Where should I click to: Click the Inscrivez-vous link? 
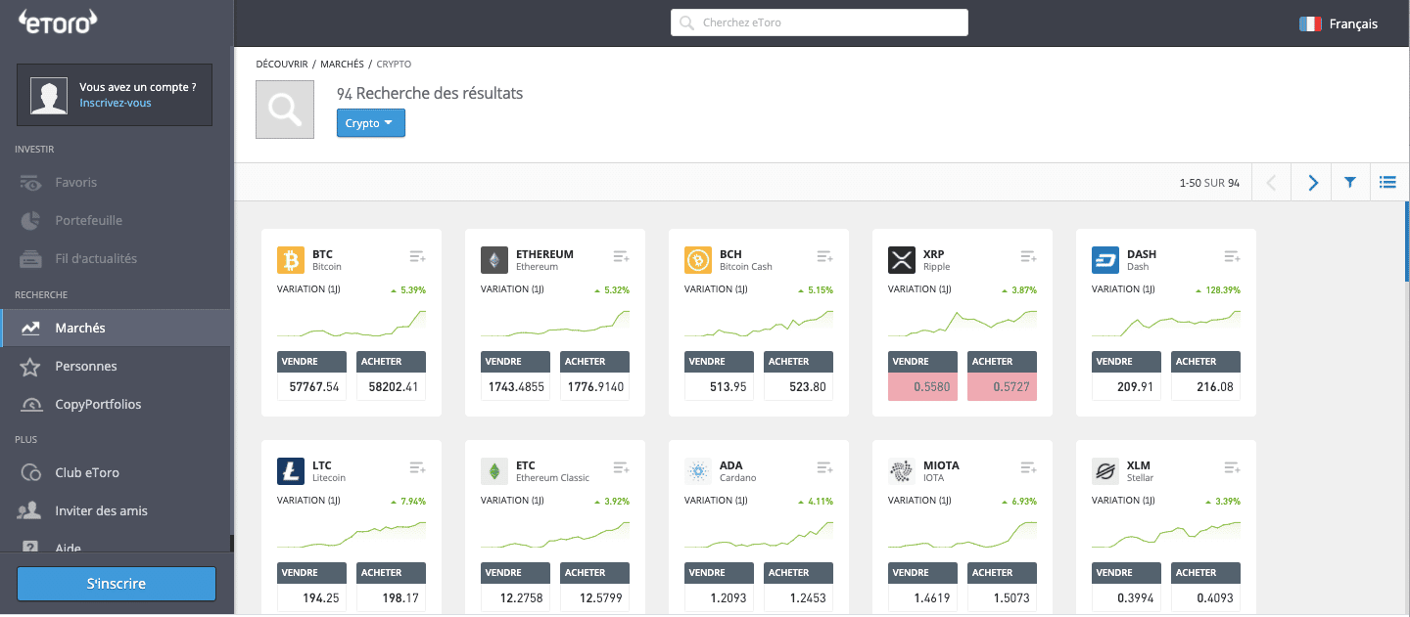point(116,103)
